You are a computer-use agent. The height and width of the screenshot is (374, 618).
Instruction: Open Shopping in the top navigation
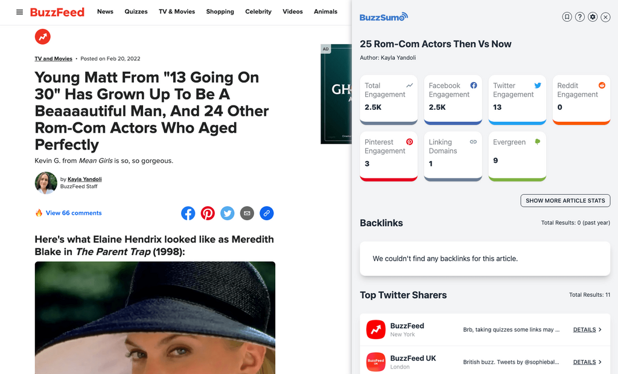(220, 11)
